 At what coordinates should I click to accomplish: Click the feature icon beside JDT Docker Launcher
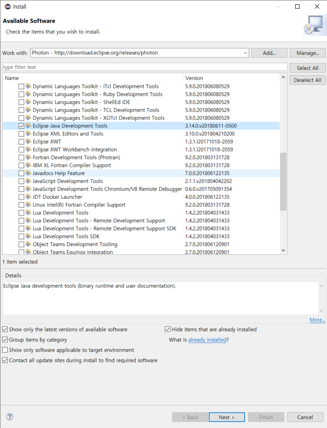(28, 197)
